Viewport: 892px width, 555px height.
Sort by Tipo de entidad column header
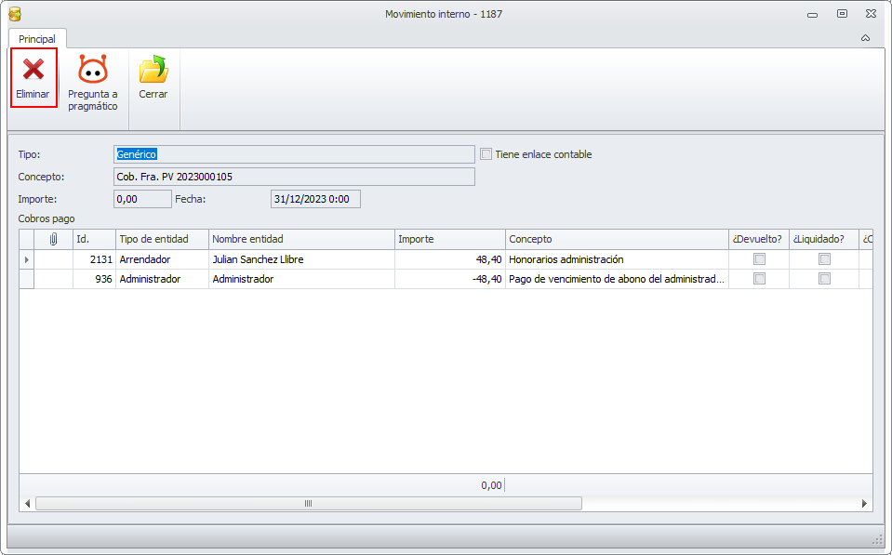[162, 240]
